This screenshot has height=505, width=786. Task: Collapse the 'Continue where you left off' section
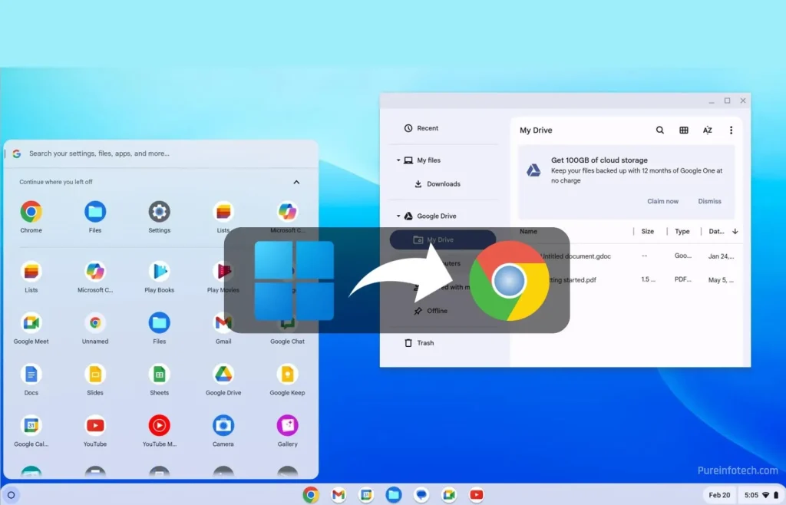click(296, 183)
